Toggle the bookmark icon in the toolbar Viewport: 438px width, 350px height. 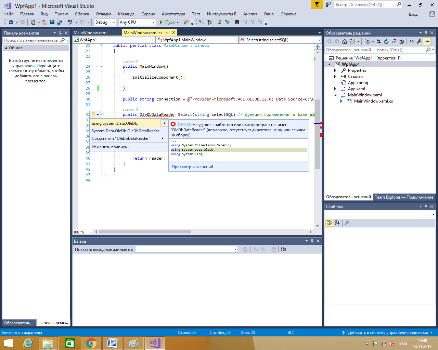(x=237, y=22)
